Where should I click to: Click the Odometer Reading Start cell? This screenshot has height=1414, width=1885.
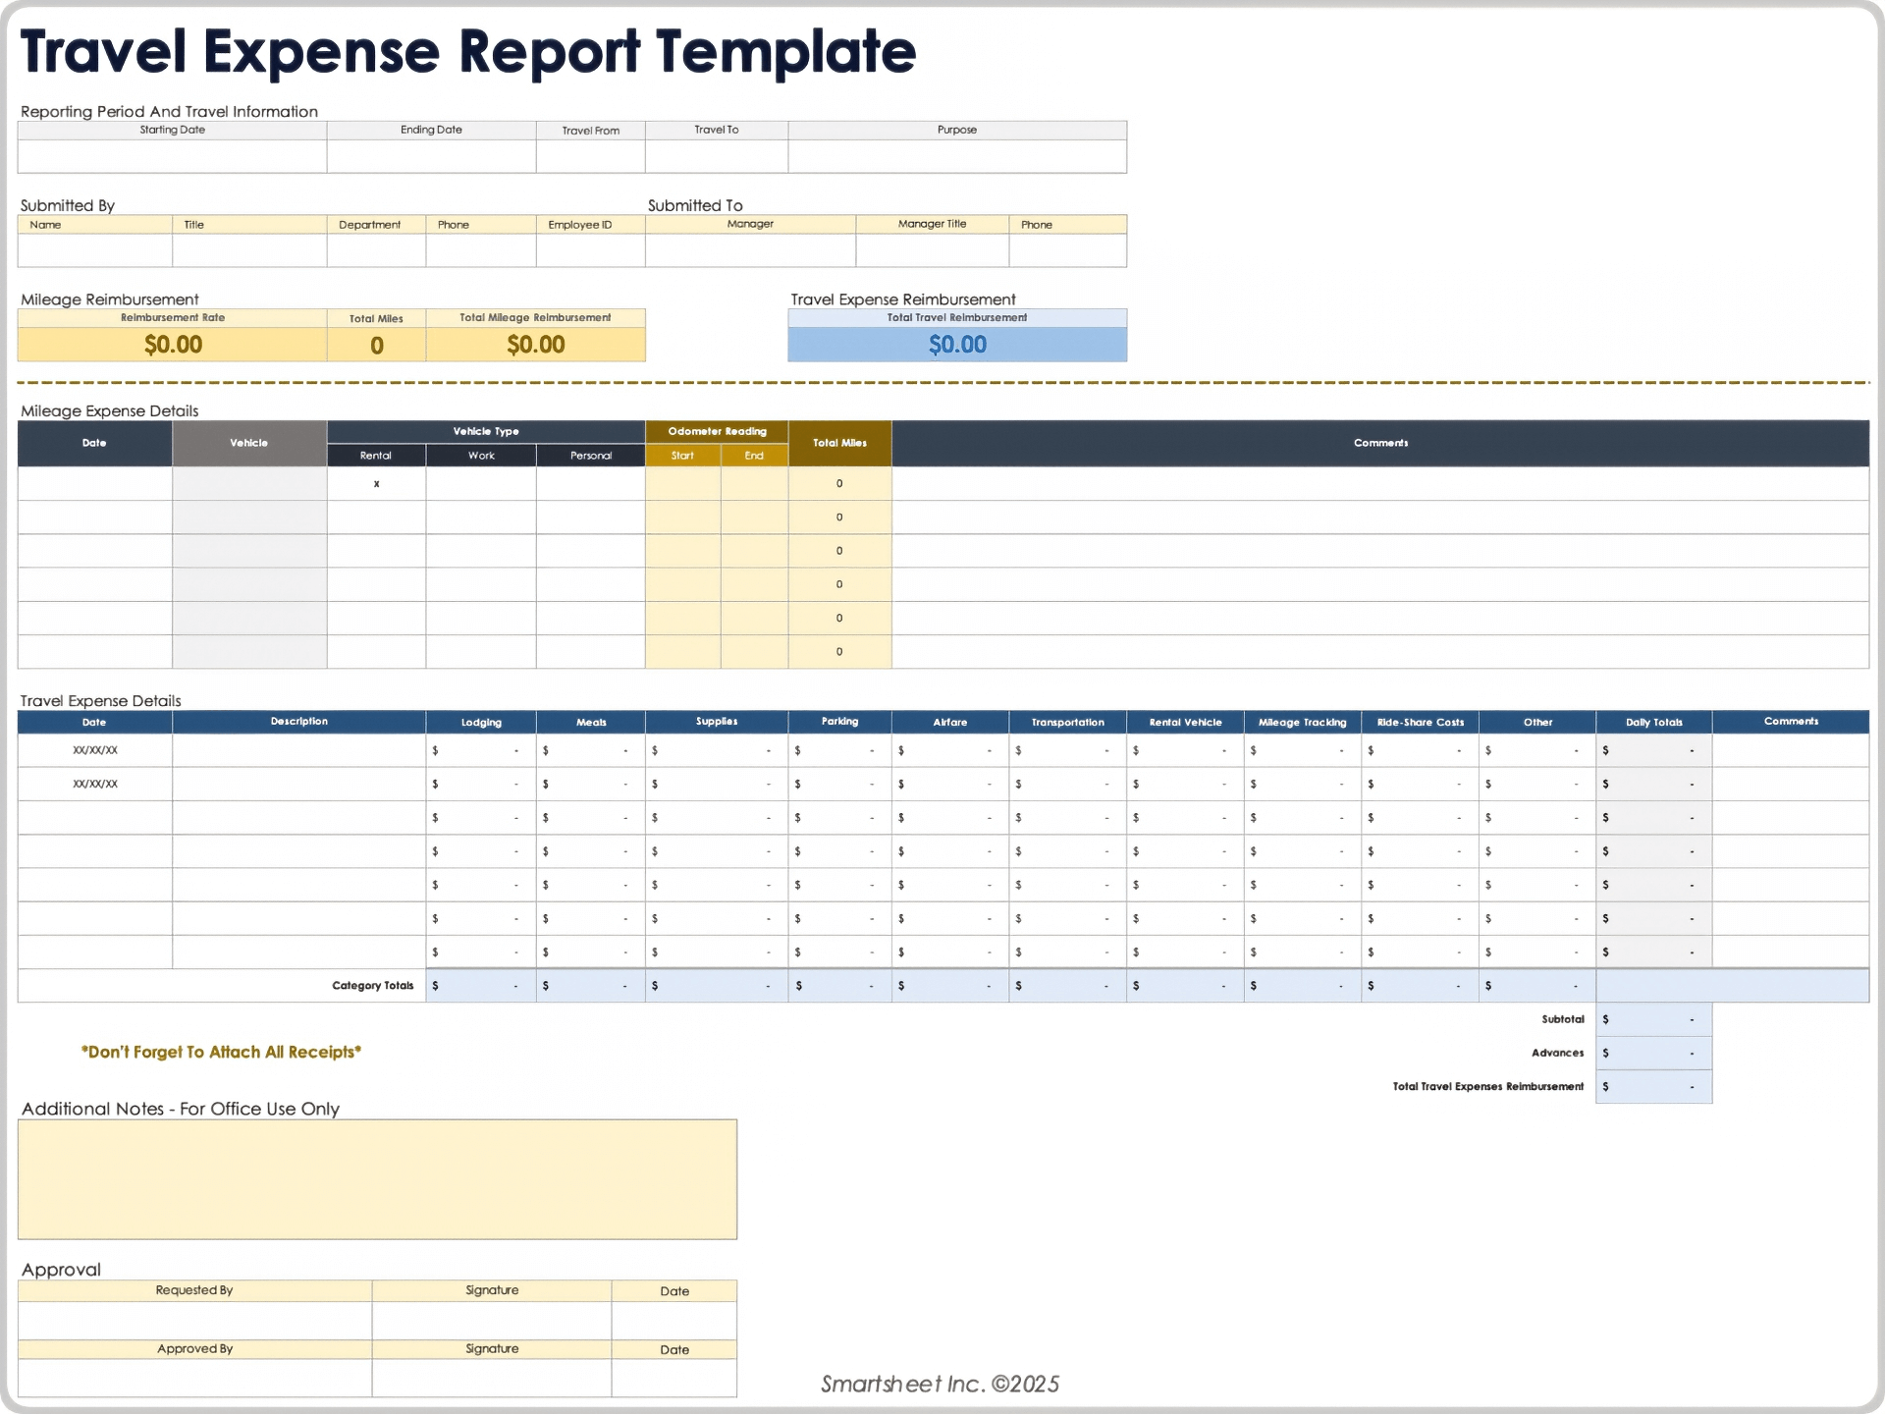[x=682, y=483]
